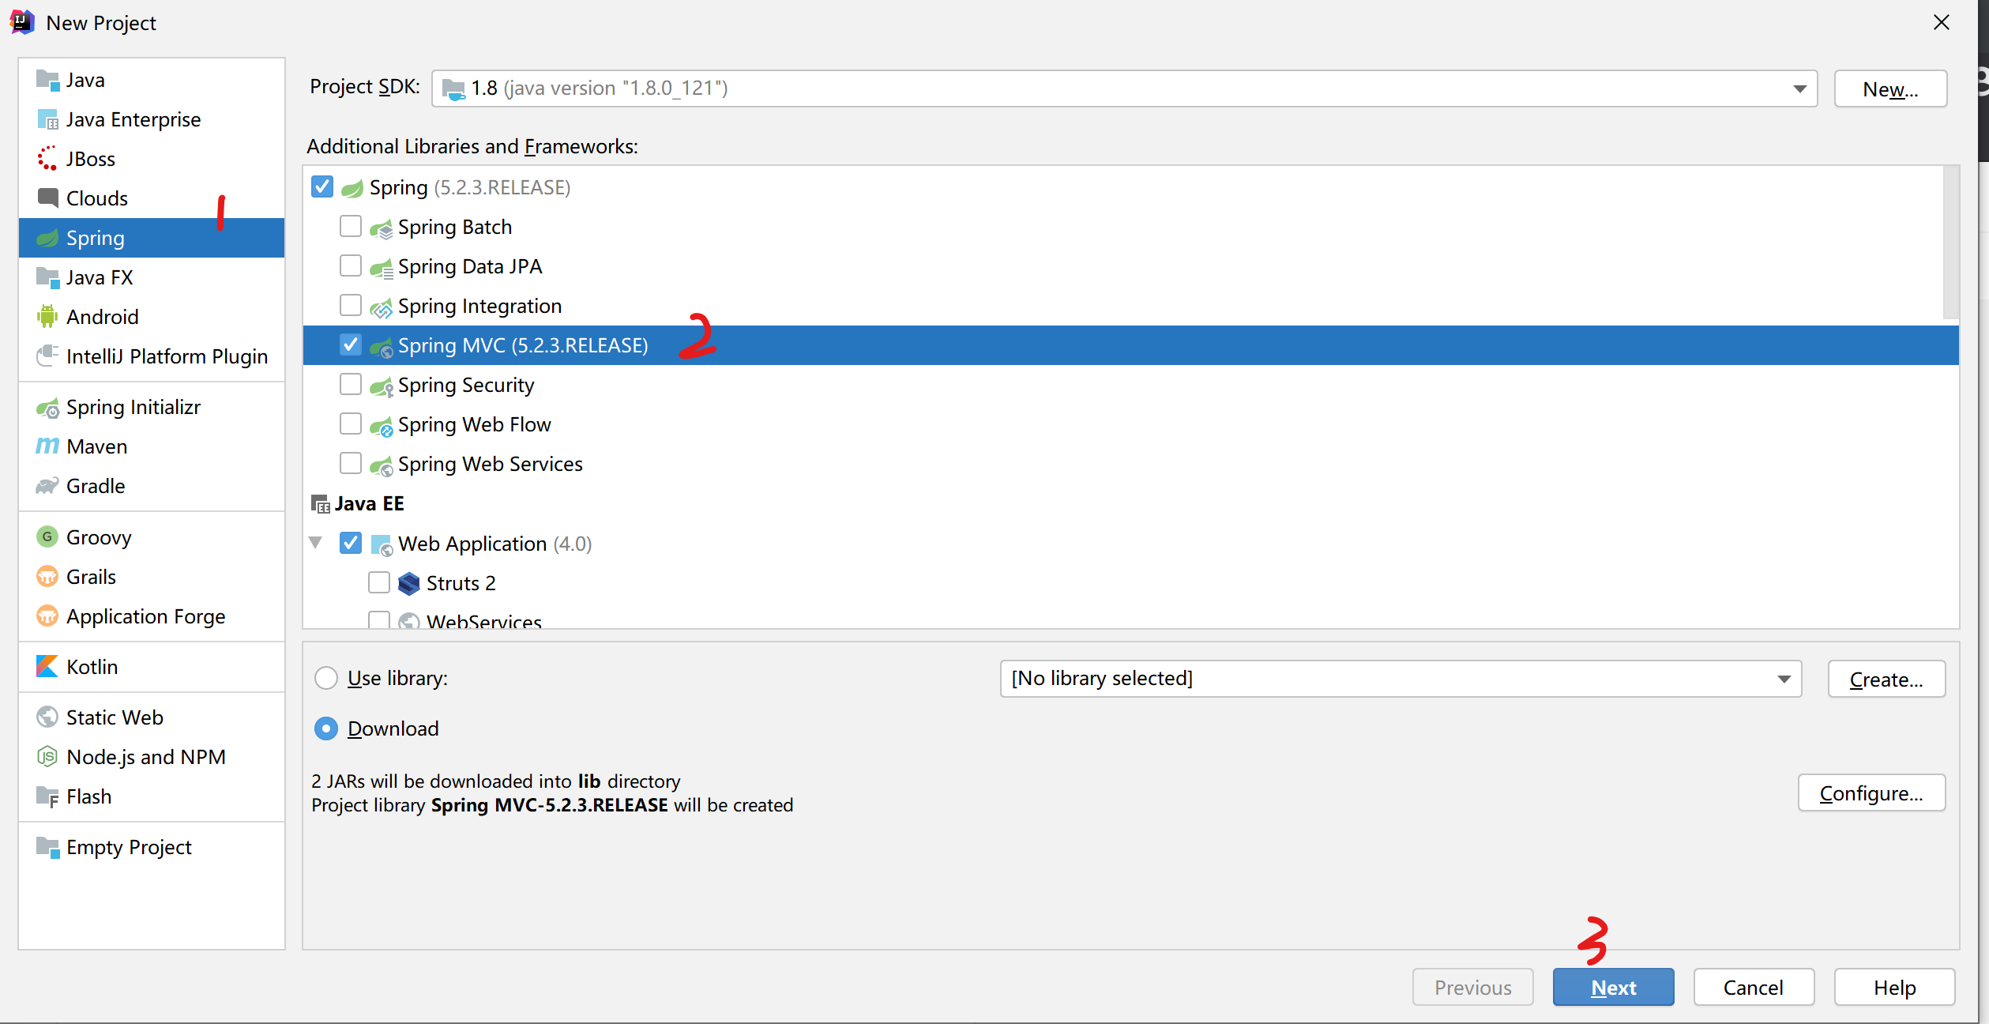The width and height of the screenshot is (1989, 1024).
Task: Enable the Spring Batch checkbox
Action: 351,226
